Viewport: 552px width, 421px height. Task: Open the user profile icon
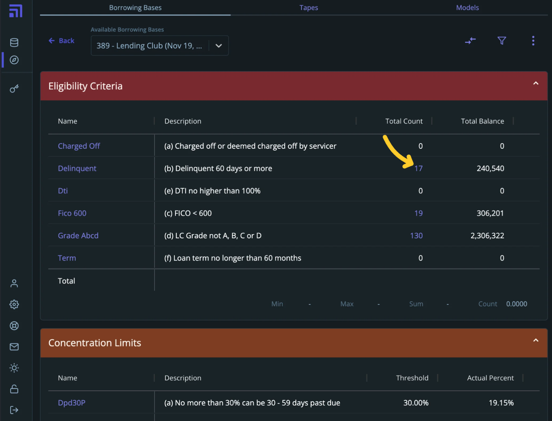point(14,283)
